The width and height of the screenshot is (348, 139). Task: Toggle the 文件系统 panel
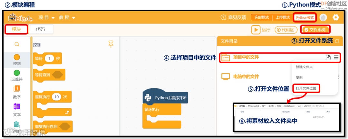pyautogui.click(x=315, y=30)
